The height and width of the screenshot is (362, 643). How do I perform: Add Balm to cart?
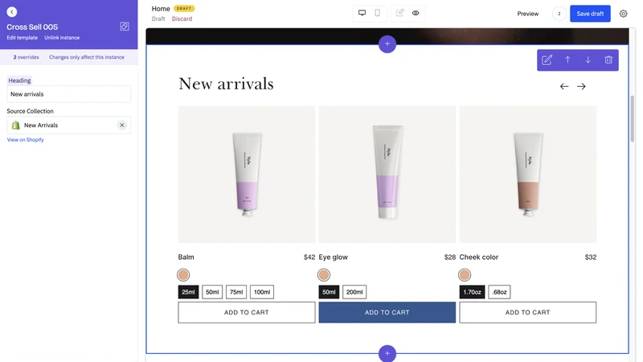(x=247, y=312)
